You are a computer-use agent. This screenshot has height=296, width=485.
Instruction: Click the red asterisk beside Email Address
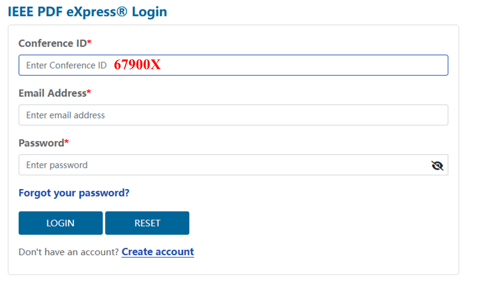pos(89,92)
